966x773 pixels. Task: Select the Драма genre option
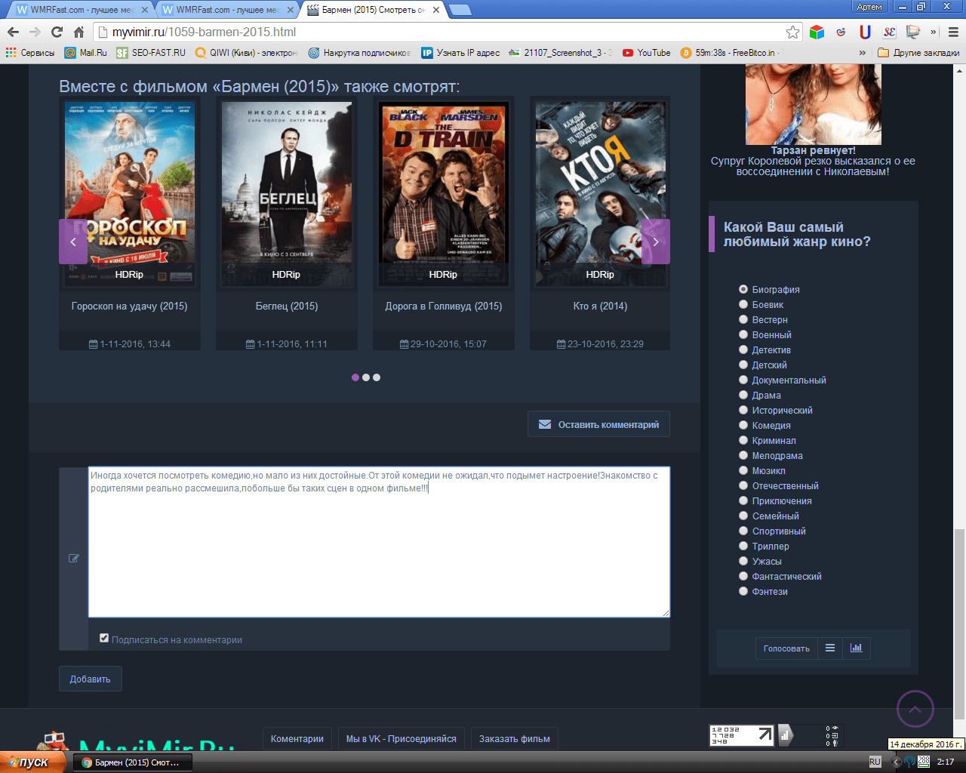coord(743,395)
